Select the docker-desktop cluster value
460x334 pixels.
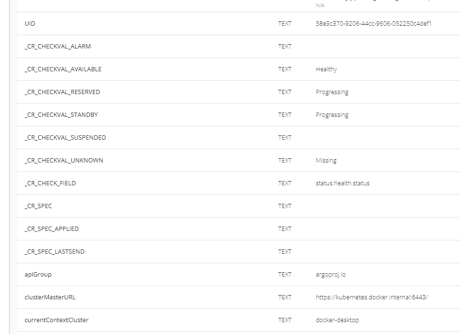click(337, 320)
